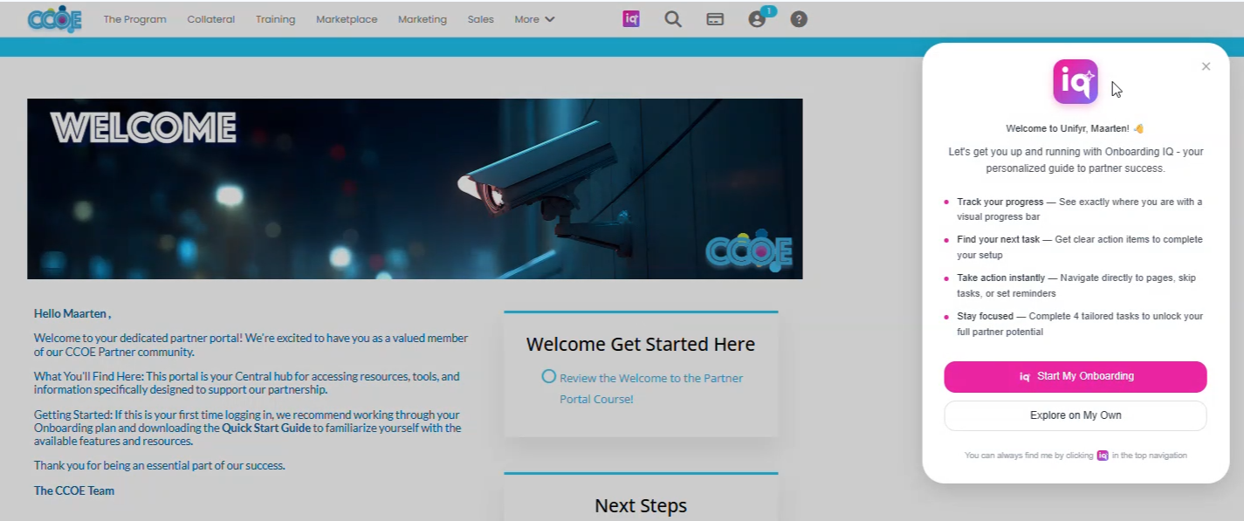This screenshot has height=521, width=1244.
Task: Click the 'Take action instantly' bullet text
Action: (1000, 278)
